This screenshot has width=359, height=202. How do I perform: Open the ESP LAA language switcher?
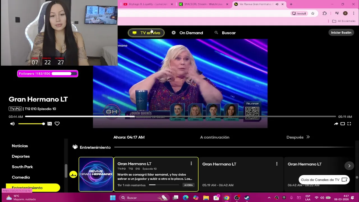tap(308, 198)
